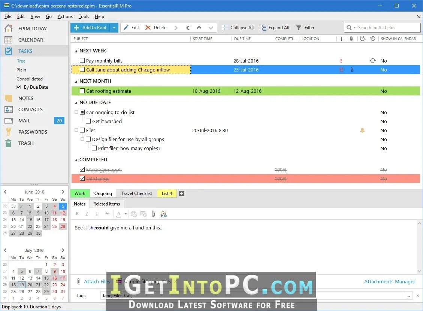
Task: Open the font color dropdown arrow
Action: [x=126, y=214]
